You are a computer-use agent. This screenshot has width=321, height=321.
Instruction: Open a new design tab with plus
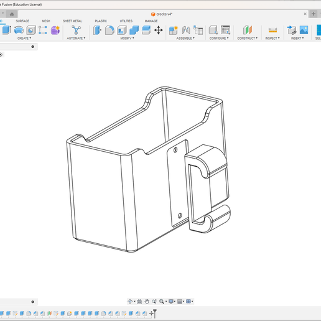pyautogui.click(x=314, y=14)
